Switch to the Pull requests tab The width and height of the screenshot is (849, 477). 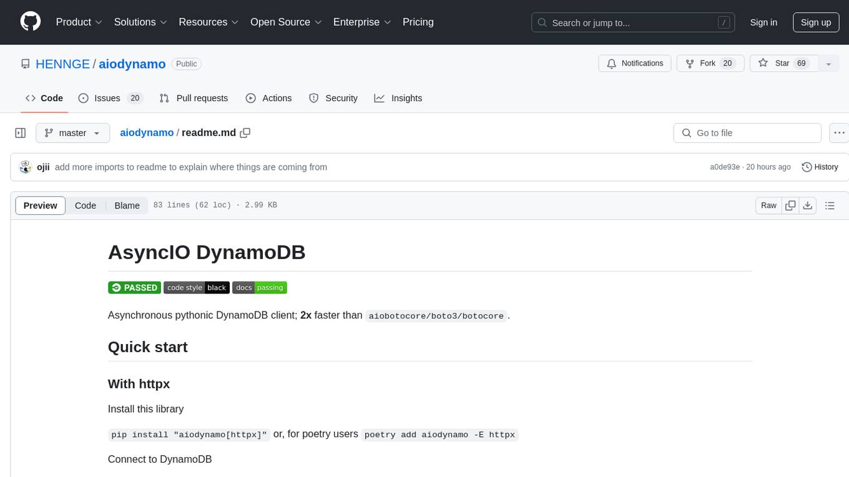[194, 98]
